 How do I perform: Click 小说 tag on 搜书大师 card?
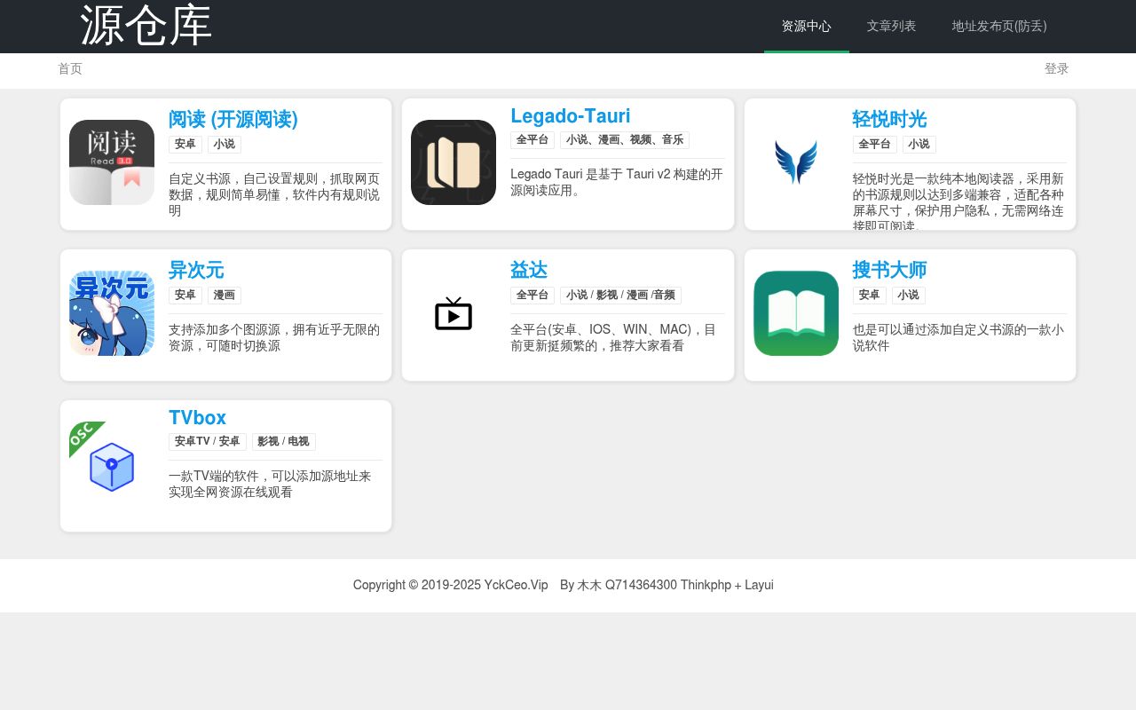909,296
